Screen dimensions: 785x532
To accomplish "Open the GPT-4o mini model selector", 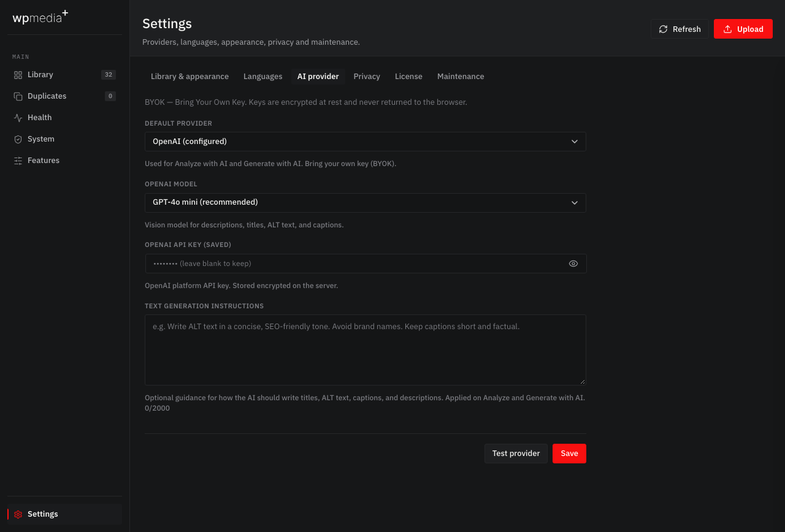I will (x=366, y=202).
